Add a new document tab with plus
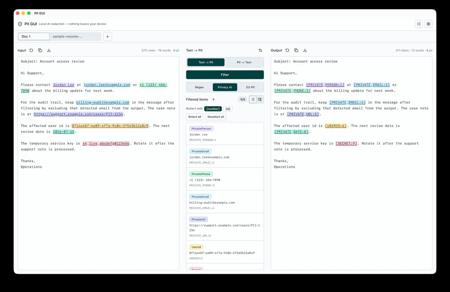450x292 pixels. [107, 36]
